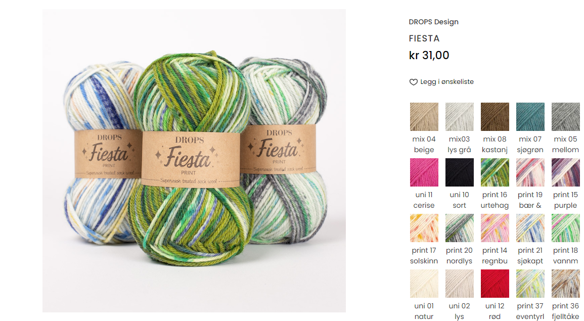Choose the print 14 regnbu swatch
The image size is (584, 321).
tap(495, 228)
